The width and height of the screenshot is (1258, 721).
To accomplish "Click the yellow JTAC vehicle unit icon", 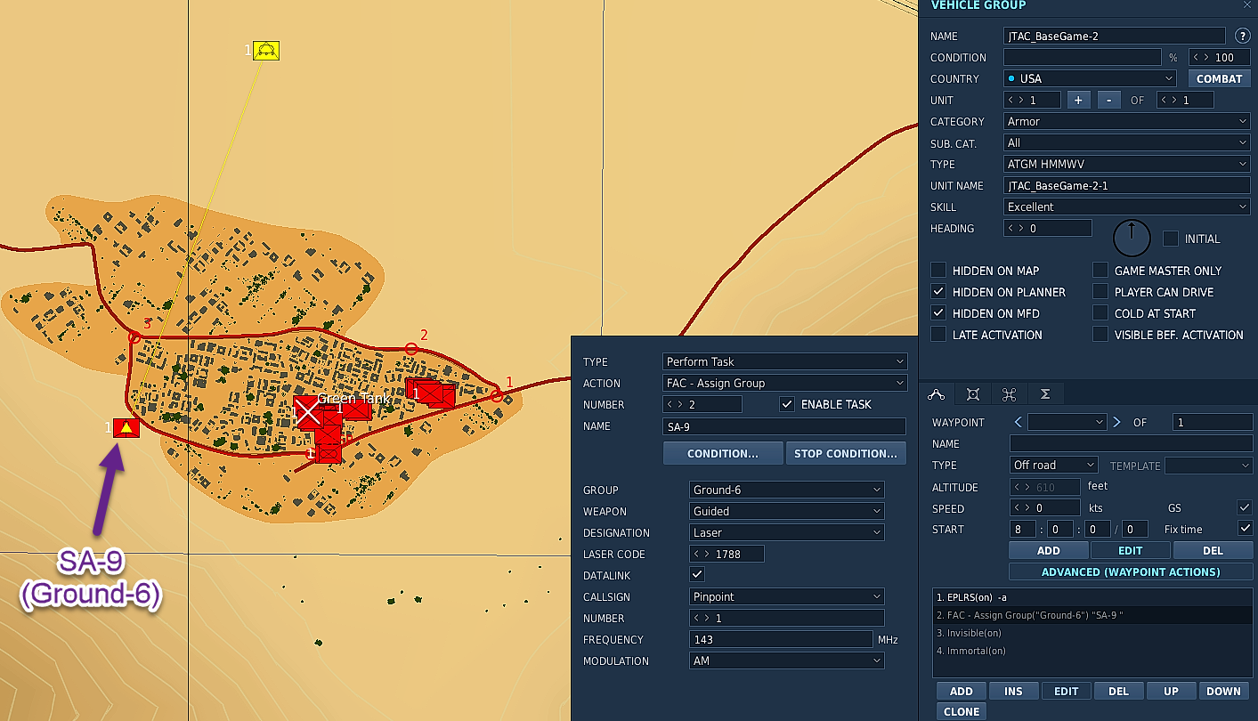I will coord(266,51).
